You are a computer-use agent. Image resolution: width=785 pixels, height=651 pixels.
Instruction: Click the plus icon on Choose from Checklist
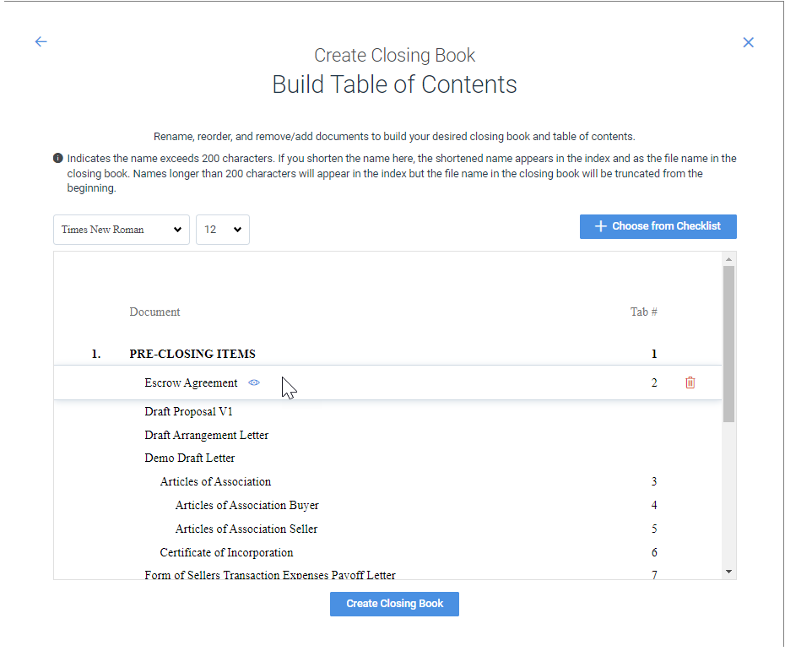[x=600, y=226]
